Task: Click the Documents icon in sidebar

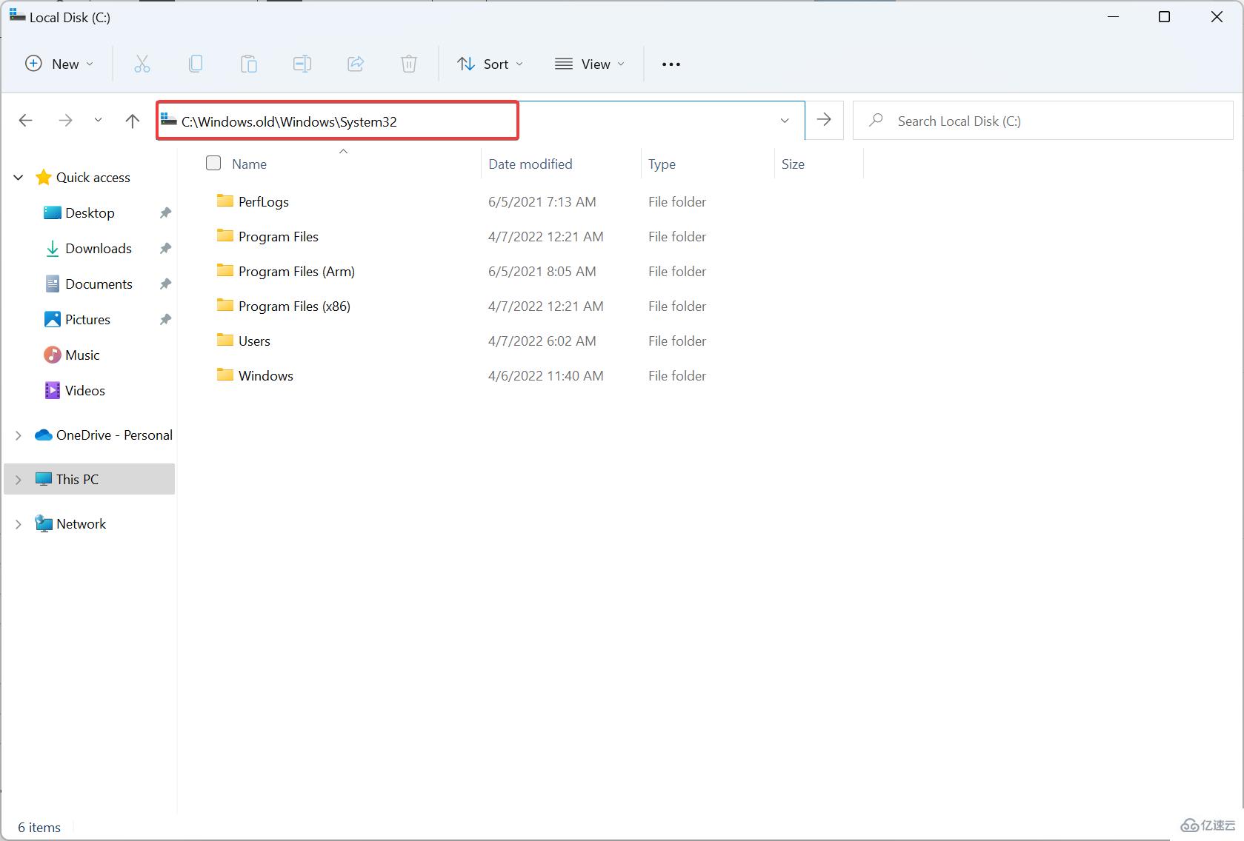Action: coord(52,284)
